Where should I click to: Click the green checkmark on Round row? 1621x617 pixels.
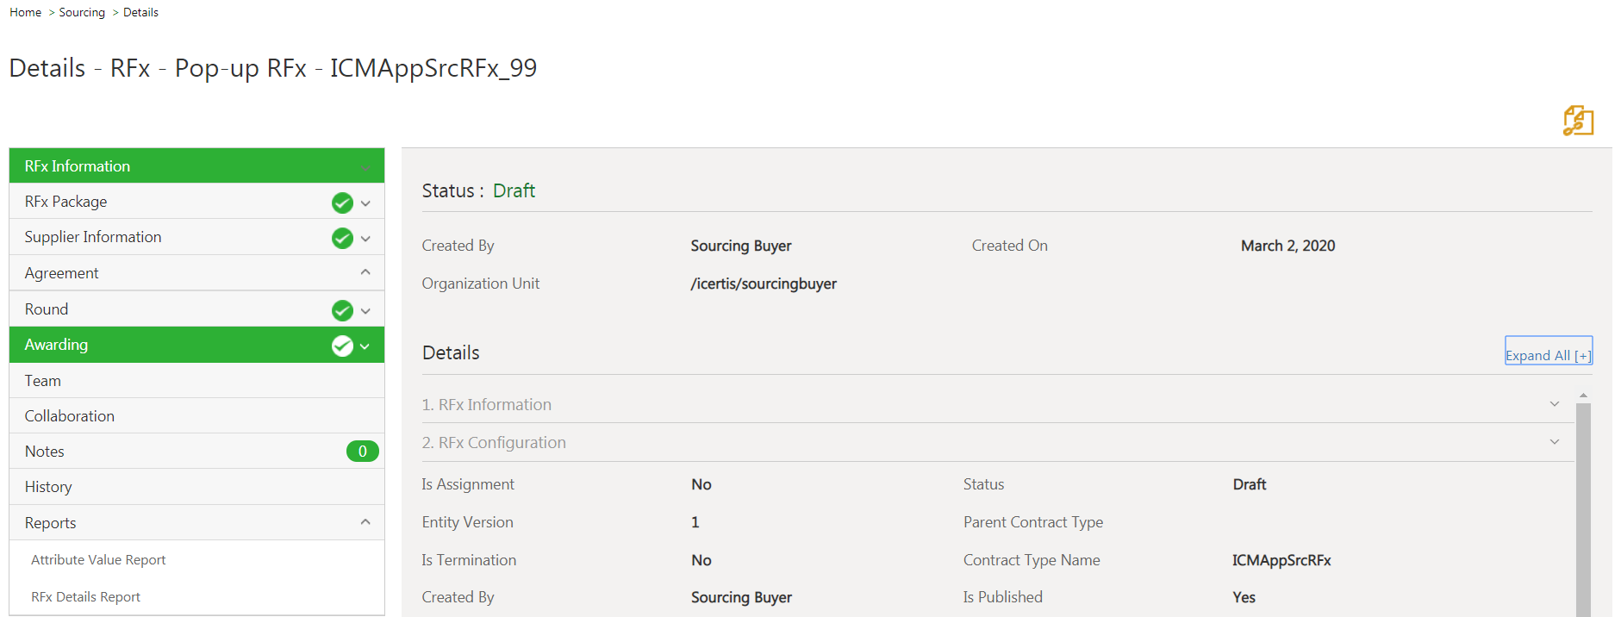(x=342, y=310)
